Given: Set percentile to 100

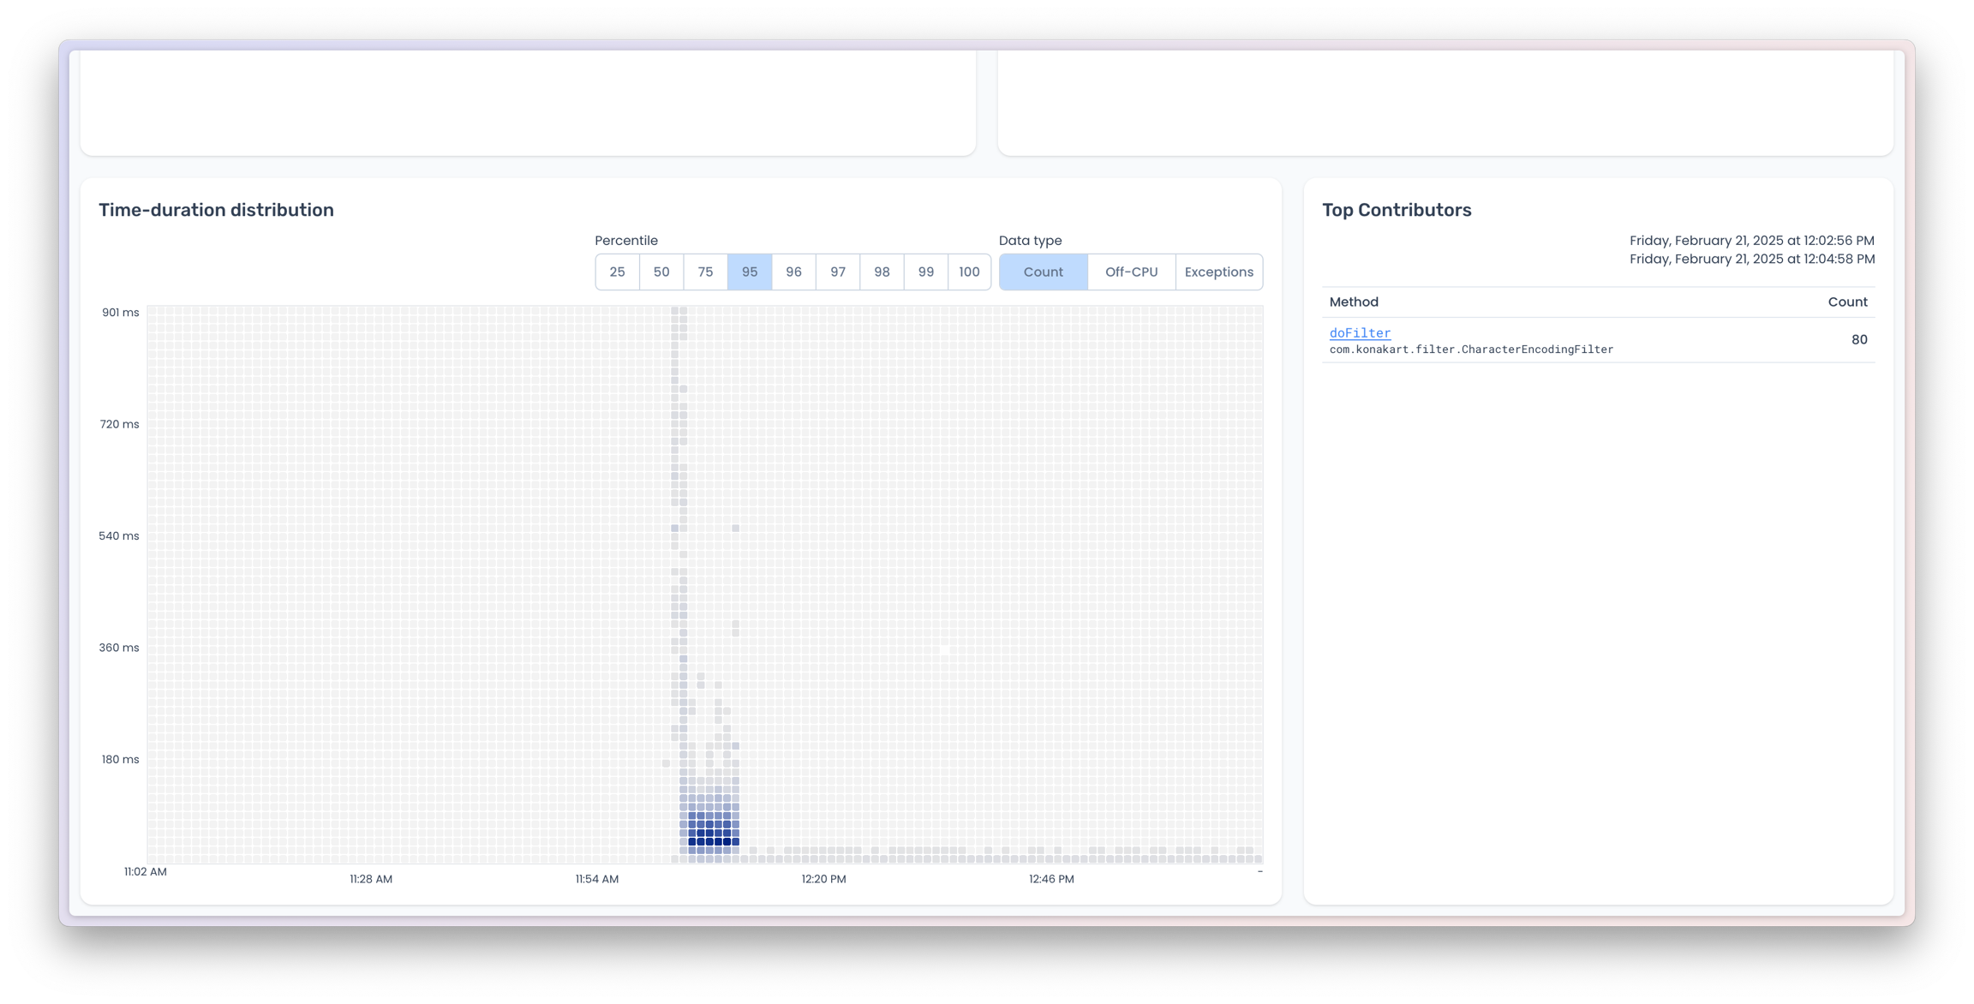Looking at the screenshot, I should pyautogui.click(x=969, y=272).
